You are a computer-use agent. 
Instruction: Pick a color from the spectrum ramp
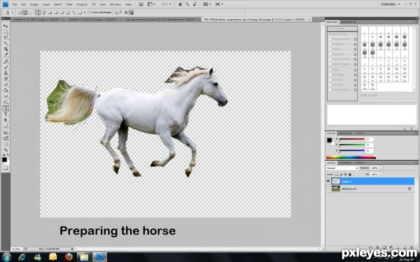(351, 157)
